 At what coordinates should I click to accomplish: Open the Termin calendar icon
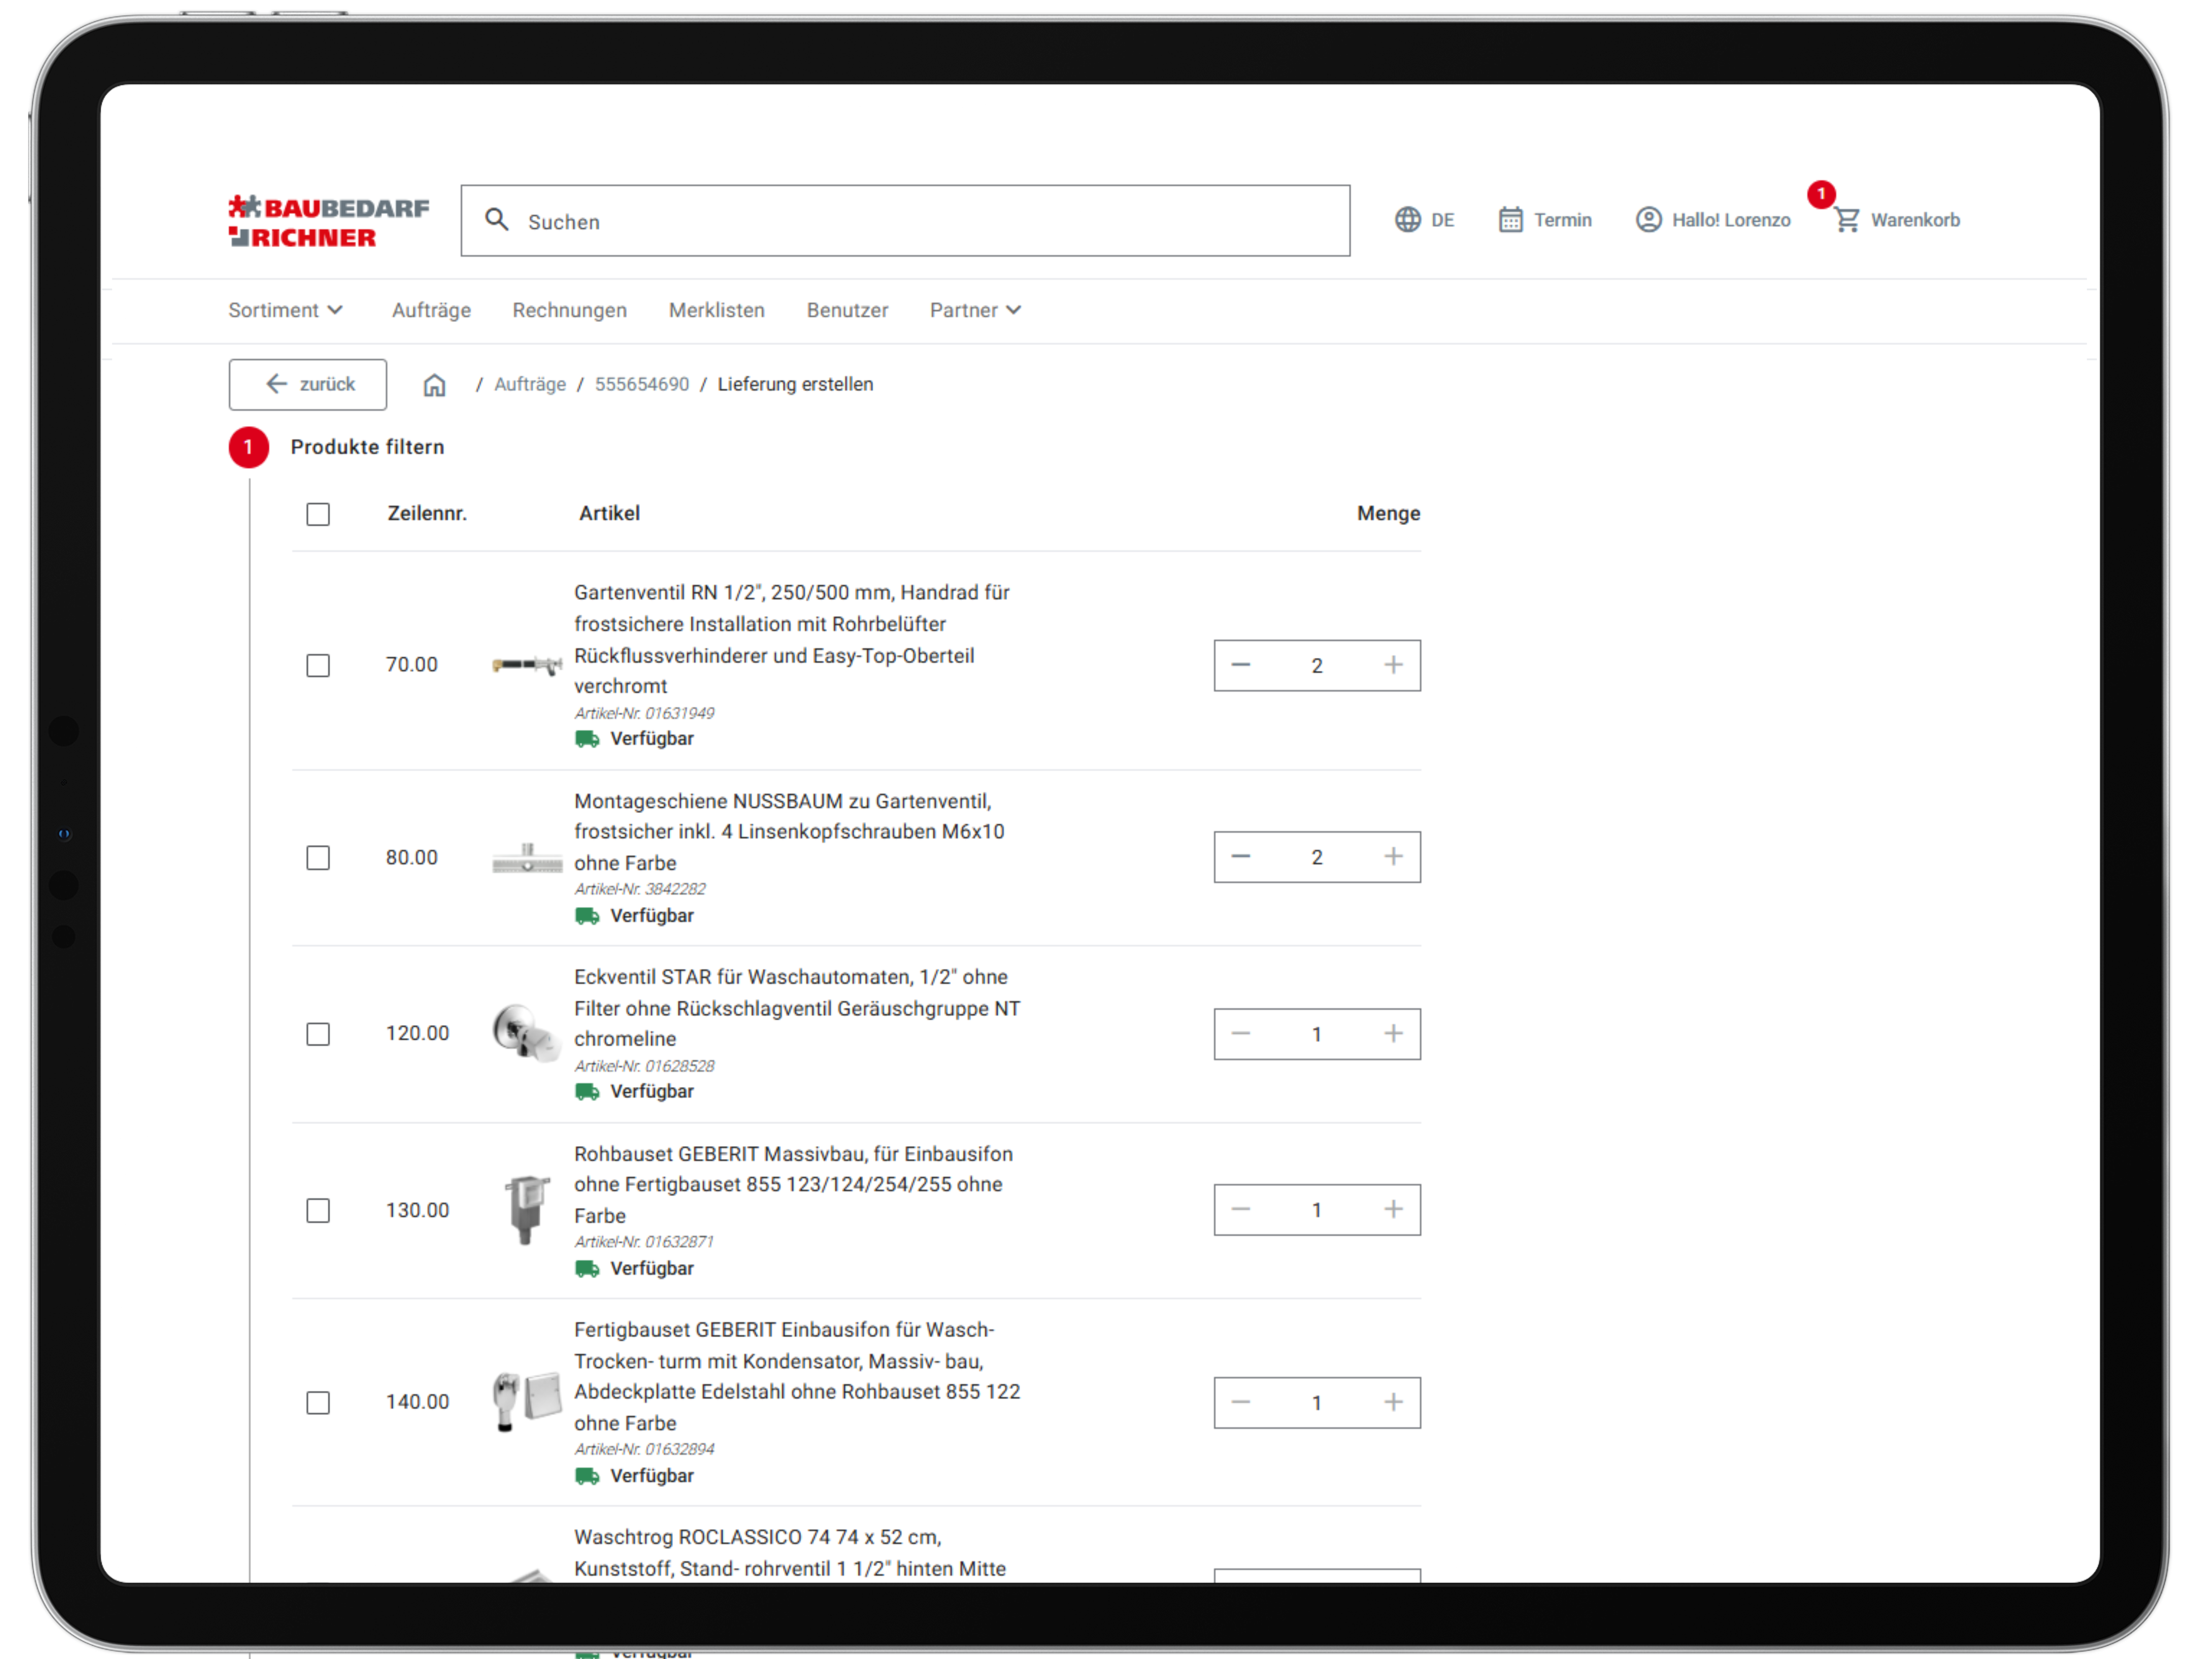(1510, 220)
